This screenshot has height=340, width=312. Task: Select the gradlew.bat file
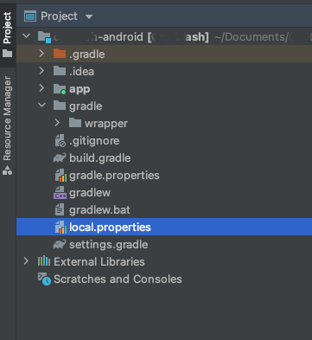(x=164, y=209)
